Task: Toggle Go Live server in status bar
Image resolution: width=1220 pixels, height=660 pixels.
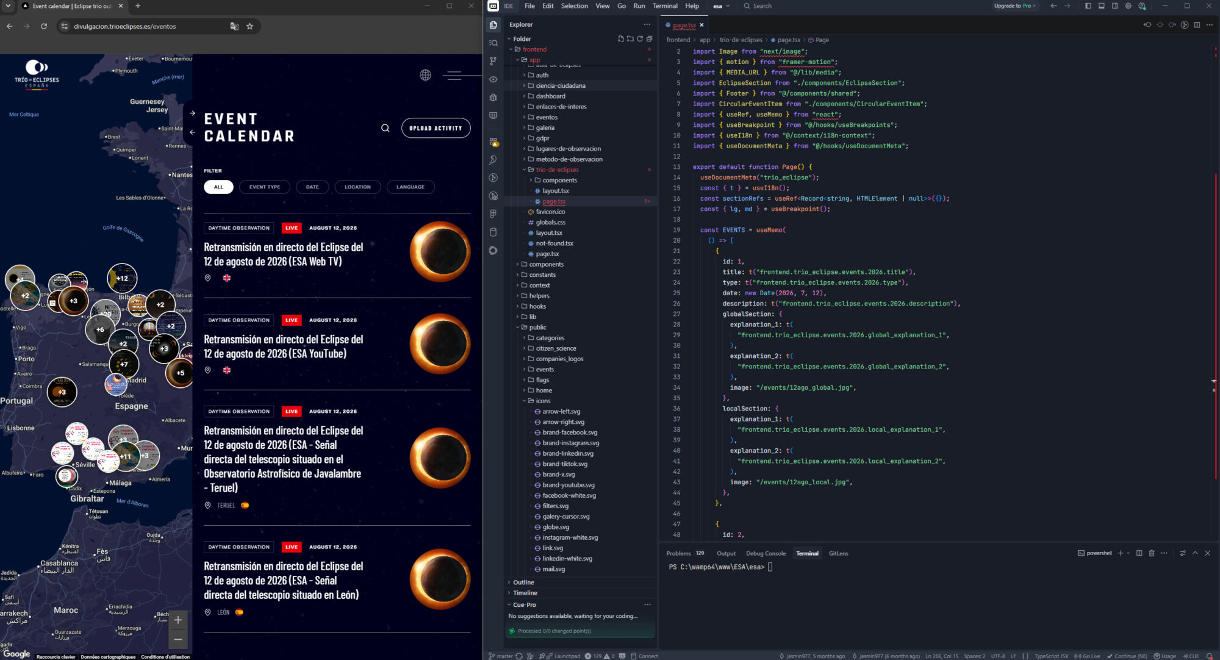Action: coord(1087,656)
